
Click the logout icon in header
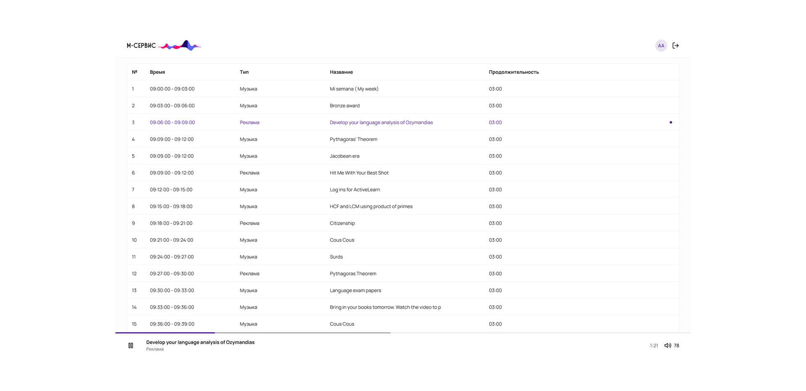coord(675,46)
